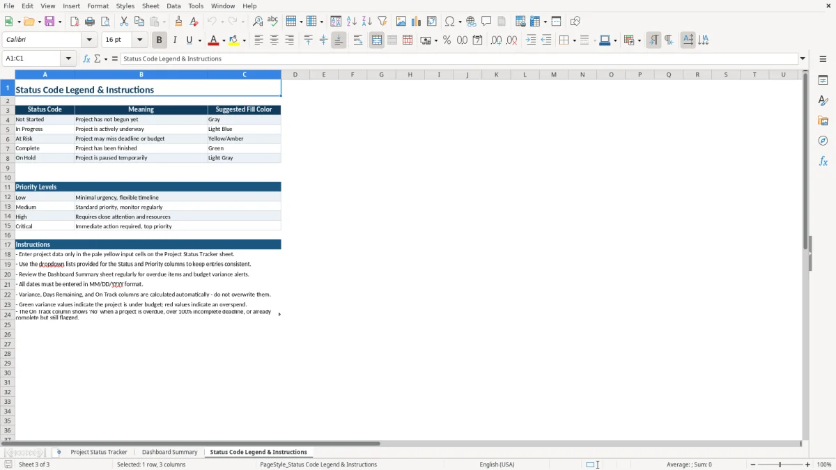Click the Save document icon
The width and height of the screenshot is (836, 470).
(49, 22)
